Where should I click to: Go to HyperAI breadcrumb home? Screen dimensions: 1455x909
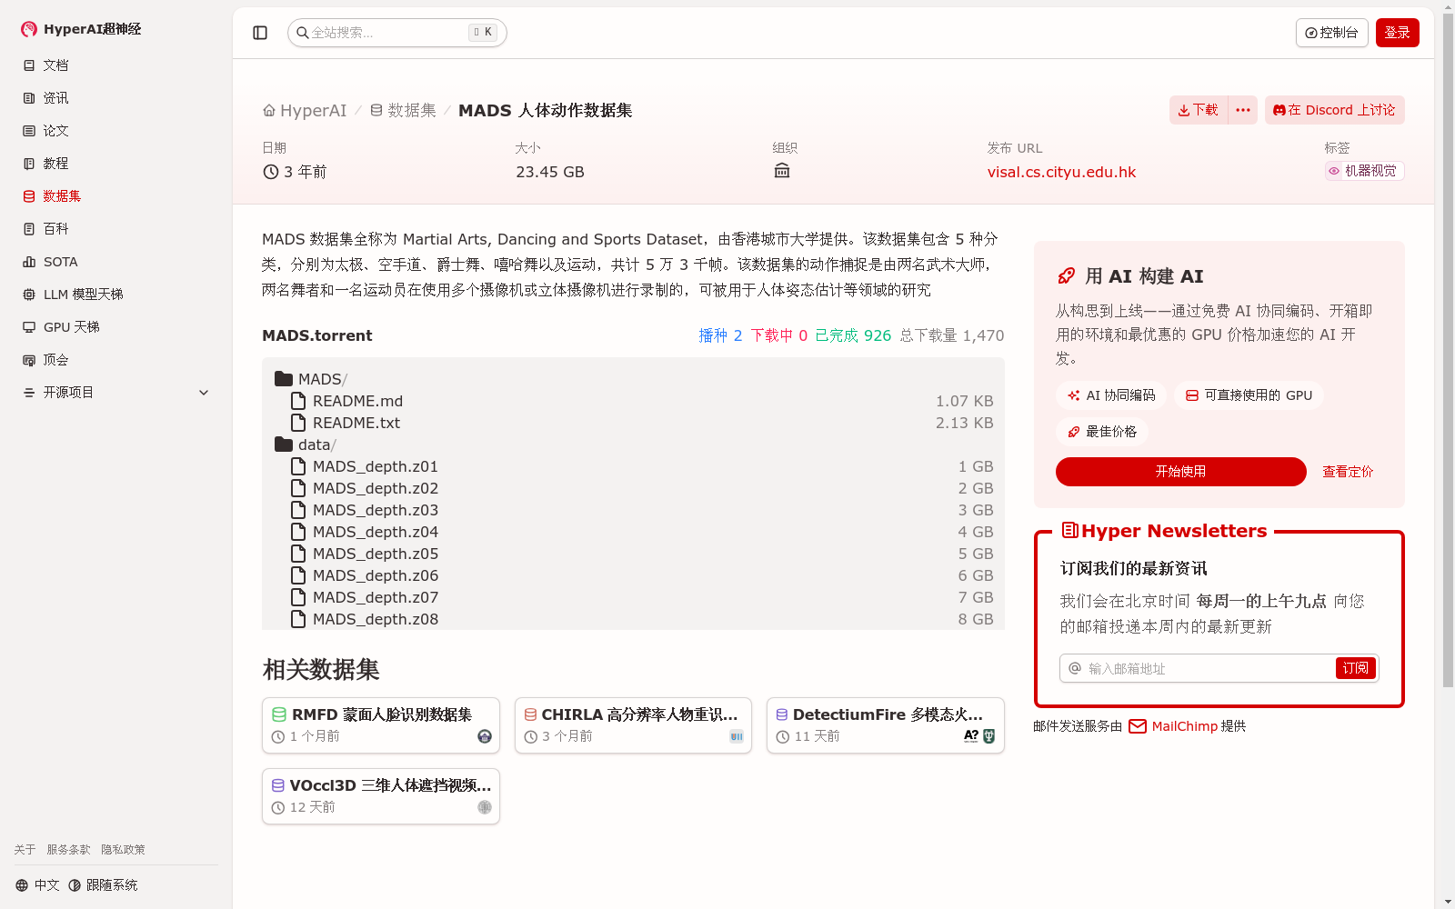305,110
